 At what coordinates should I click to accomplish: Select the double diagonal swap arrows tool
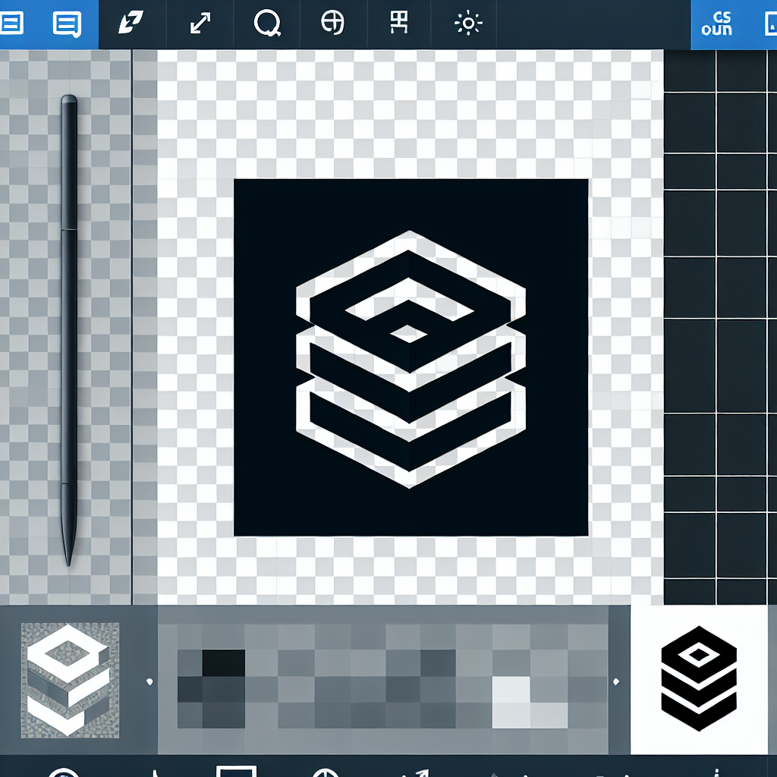click(x=131, y=23)
